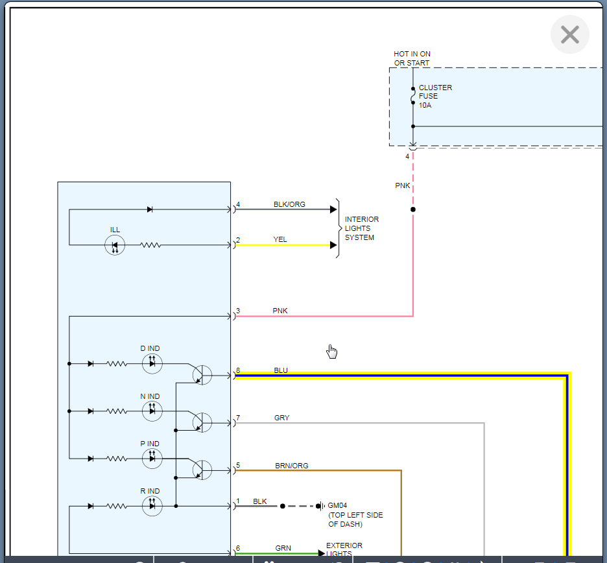Click the D IND indicator LED symbol
The image size is (607, 563).
pos(152,364)
